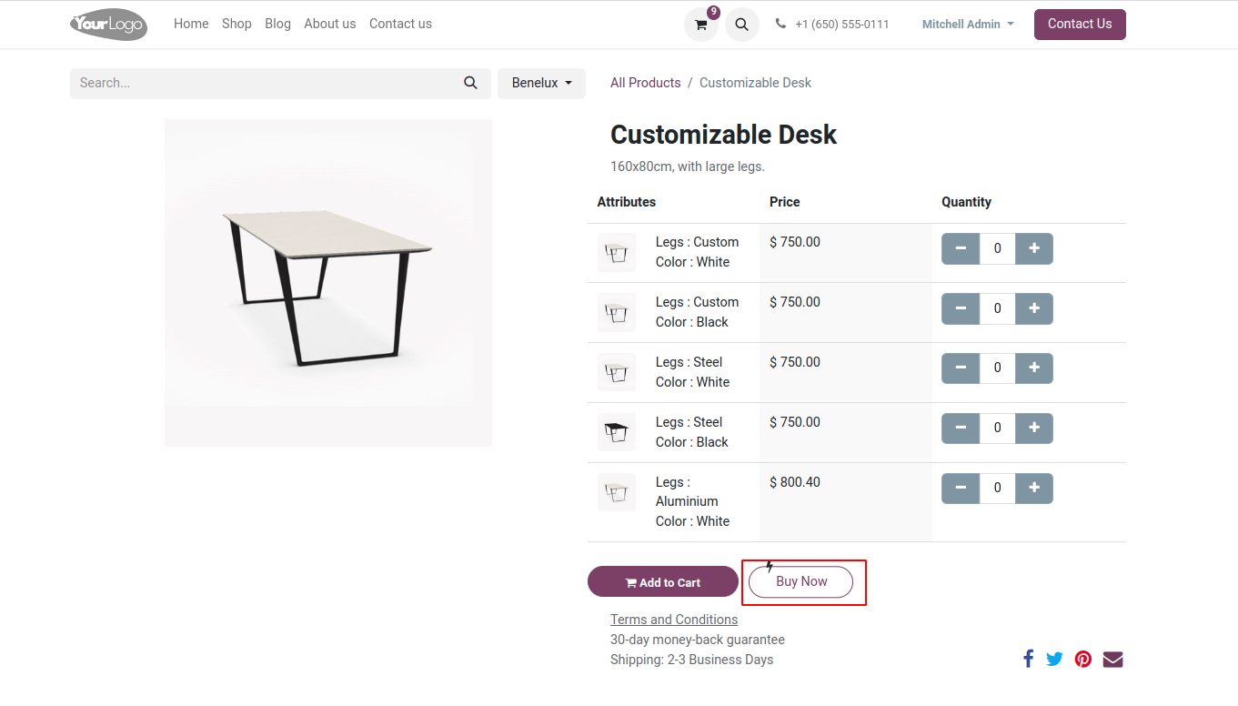Click the Buy Now button
The height and width of the screenshot is (706, 1238).
(800, 581)
